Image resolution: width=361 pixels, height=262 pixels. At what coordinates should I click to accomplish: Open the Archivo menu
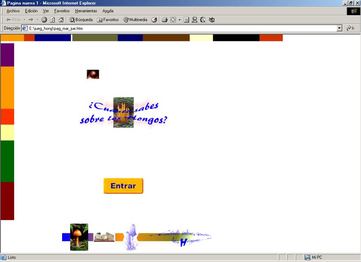[13, 11]
